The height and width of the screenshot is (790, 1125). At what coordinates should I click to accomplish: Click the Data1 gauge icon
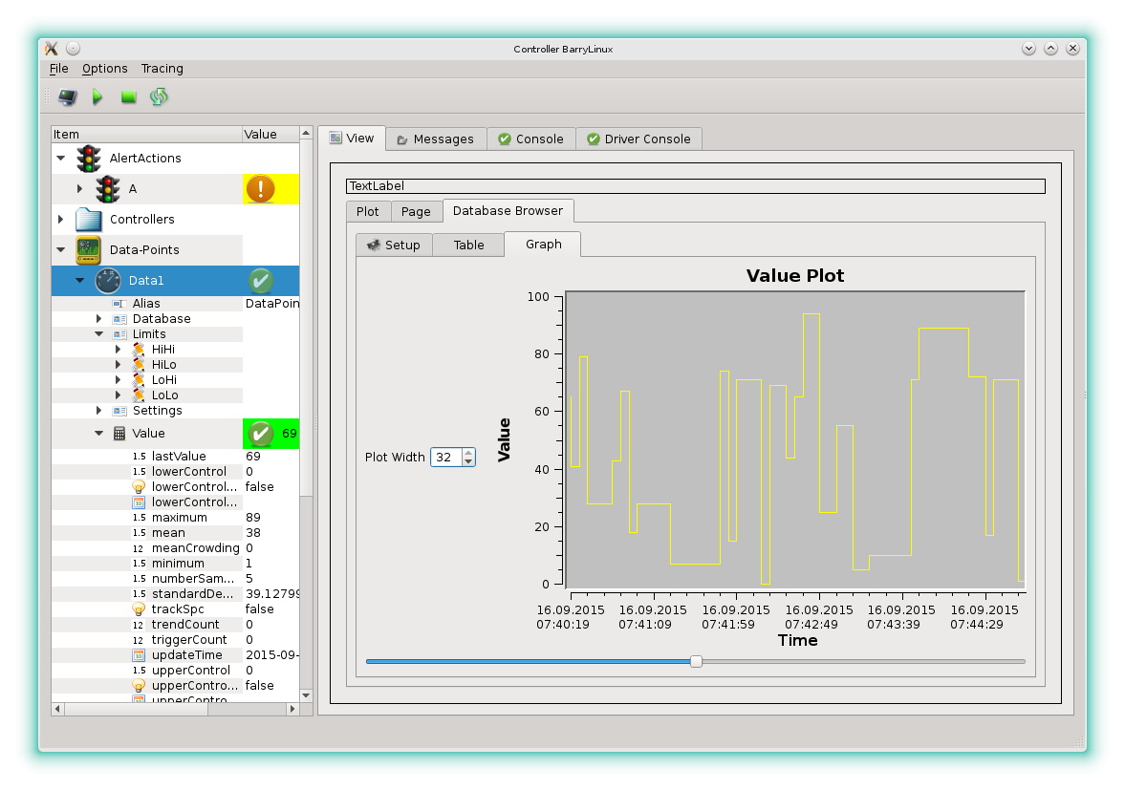108,281
